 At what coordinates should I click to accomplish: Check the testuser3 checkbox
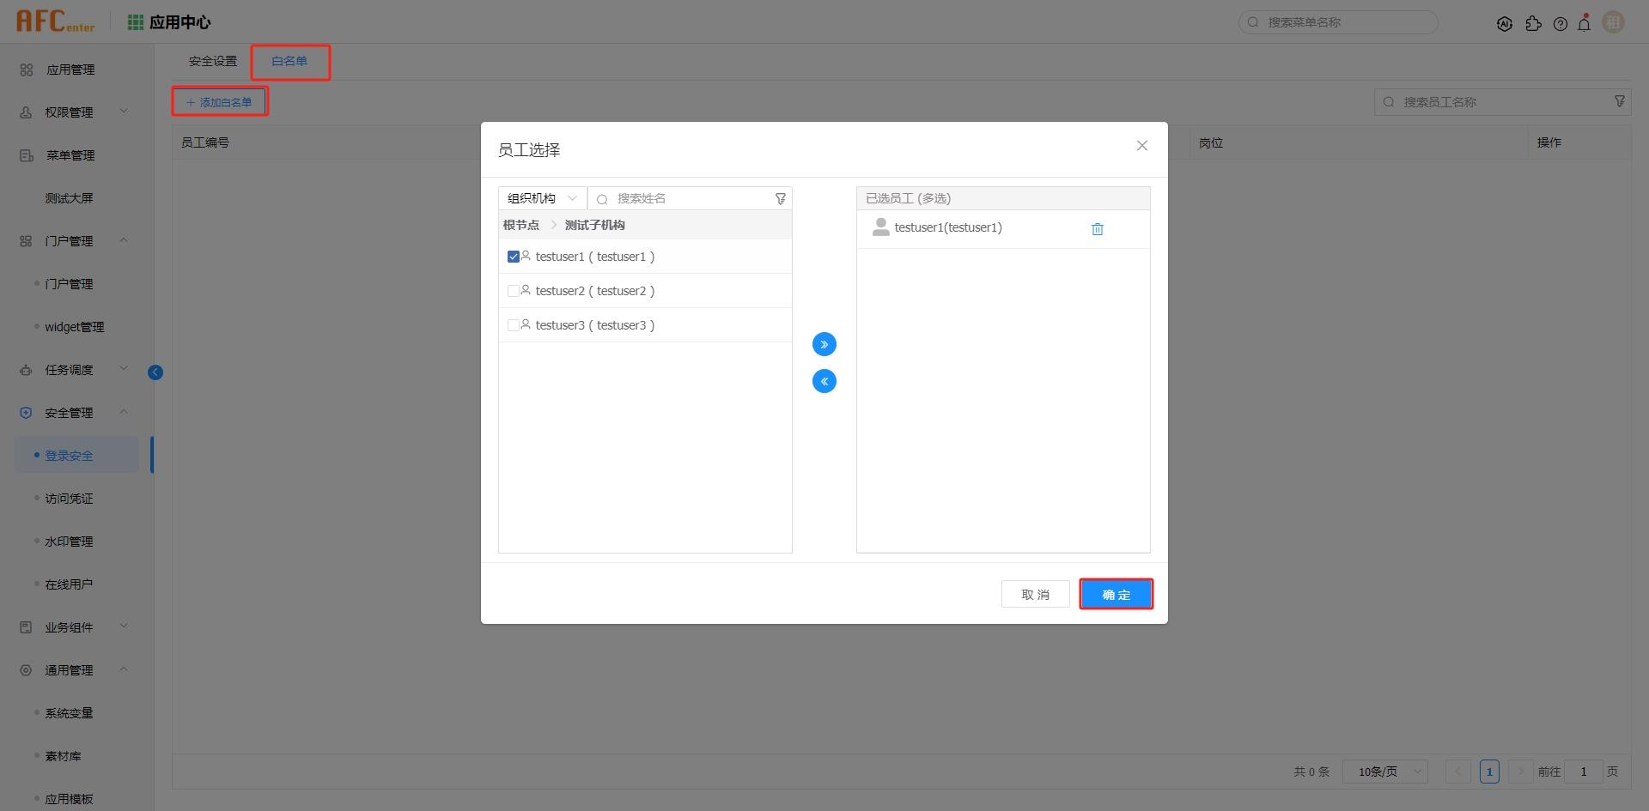[514, 324]
